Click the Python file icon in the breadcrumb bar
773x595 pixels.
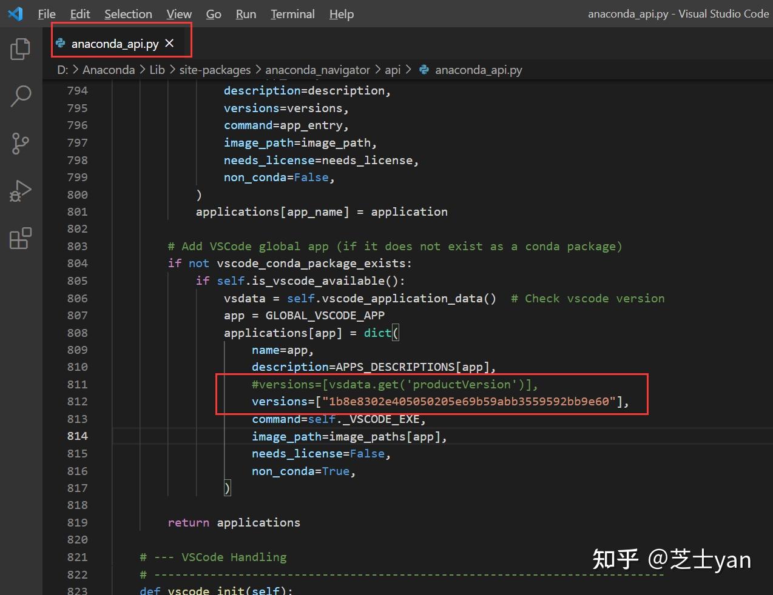tap(424, 70)
